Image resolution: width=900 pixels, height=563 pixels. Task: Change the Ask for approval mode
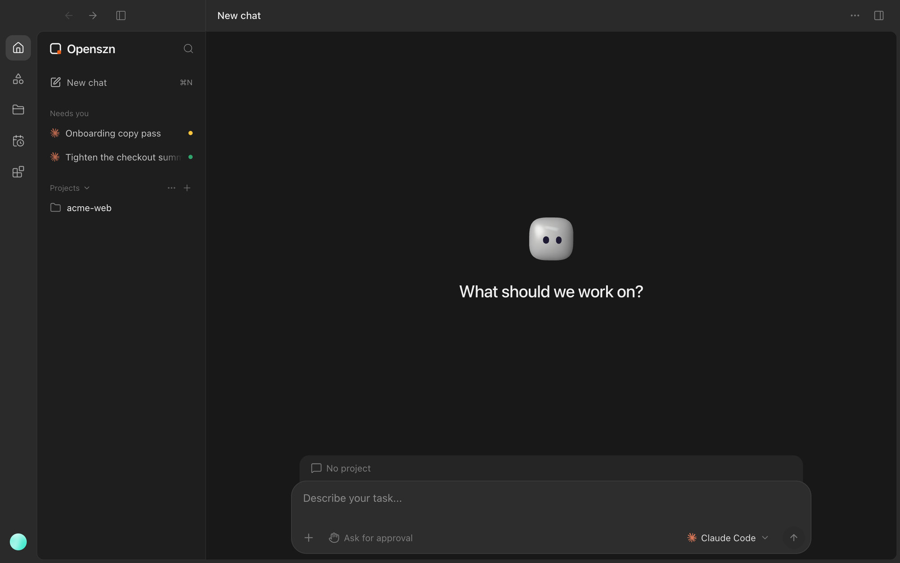pos(371,538)
